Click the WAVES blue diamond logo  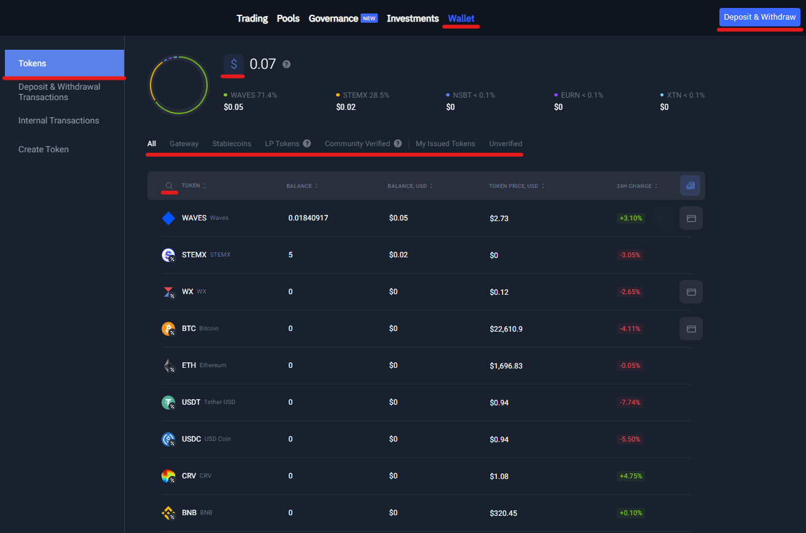[168, 218]
